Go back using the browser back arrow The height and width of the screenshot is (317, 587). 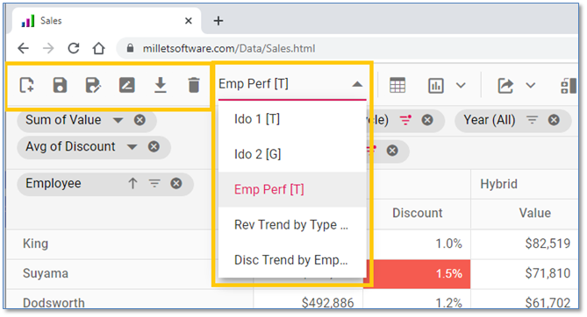[23, 48]
